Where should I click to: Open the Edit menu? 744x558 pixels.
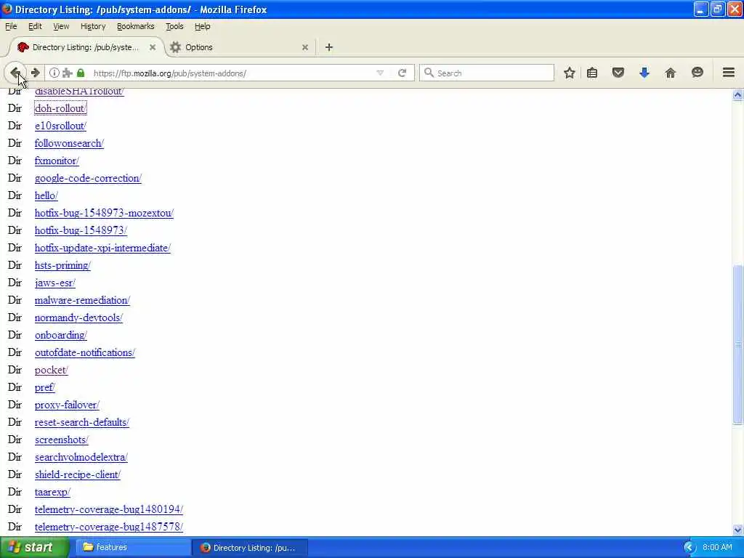click(x=35, y=27)
